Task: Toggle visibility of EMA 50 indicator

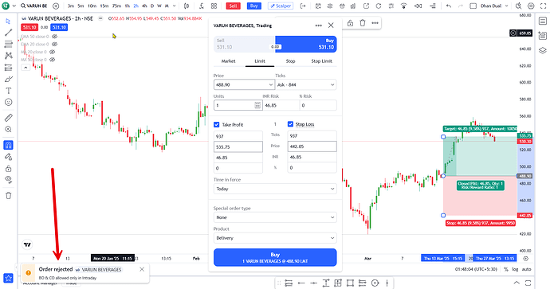Action: [54, 37]
